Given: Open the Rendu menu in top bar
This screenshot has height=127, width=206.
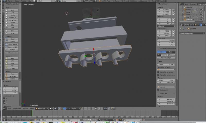Looking at the screenshot, I should 17,1.
